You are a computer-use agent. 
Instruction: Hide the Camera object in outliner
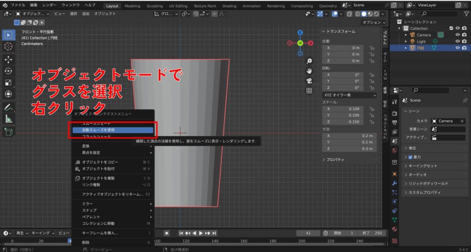[x=457, y=35]
